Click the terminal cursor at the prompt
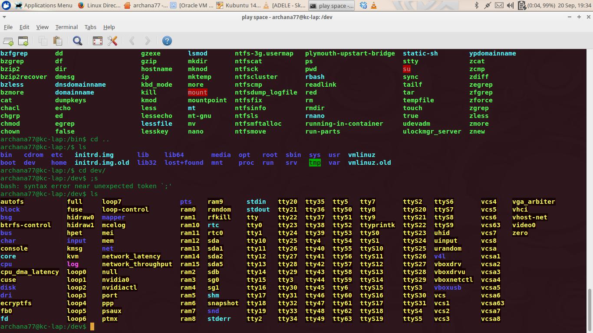The height and width of the screenshot is (333, 593). tap(92, 326)
